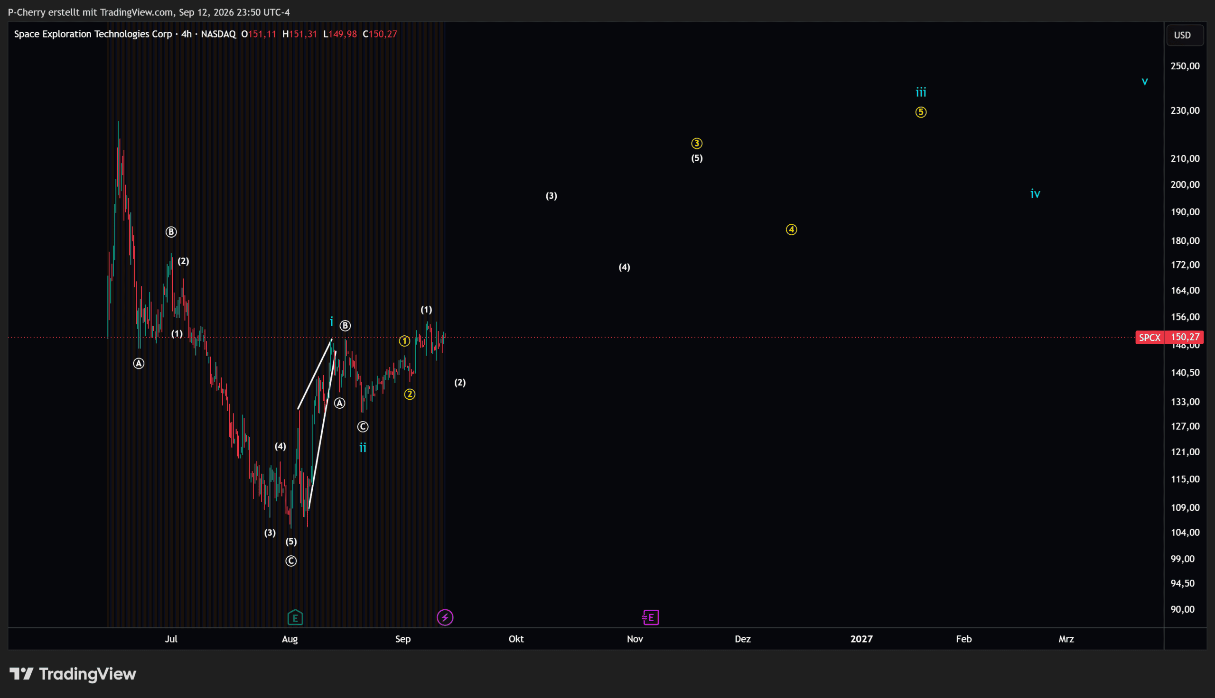The width and height of the screenshot is (1215, 698).
Task: Select the cyan ii wave label
Action: tap(363, 448)
